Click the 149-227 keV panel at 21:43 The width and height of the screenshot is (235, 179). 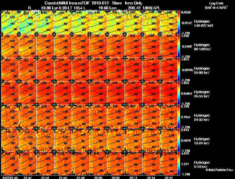(x=10, y=23)
